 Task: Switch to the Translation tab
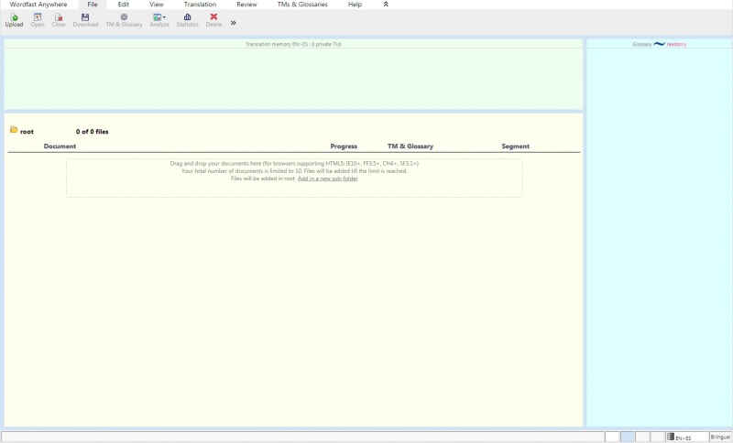point(200,5)
